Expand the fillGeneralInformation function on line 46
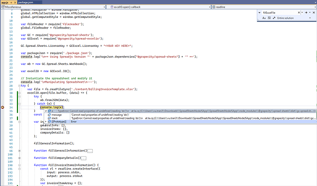The width and height of the screenshot is (317, 186). pos(19,151)
